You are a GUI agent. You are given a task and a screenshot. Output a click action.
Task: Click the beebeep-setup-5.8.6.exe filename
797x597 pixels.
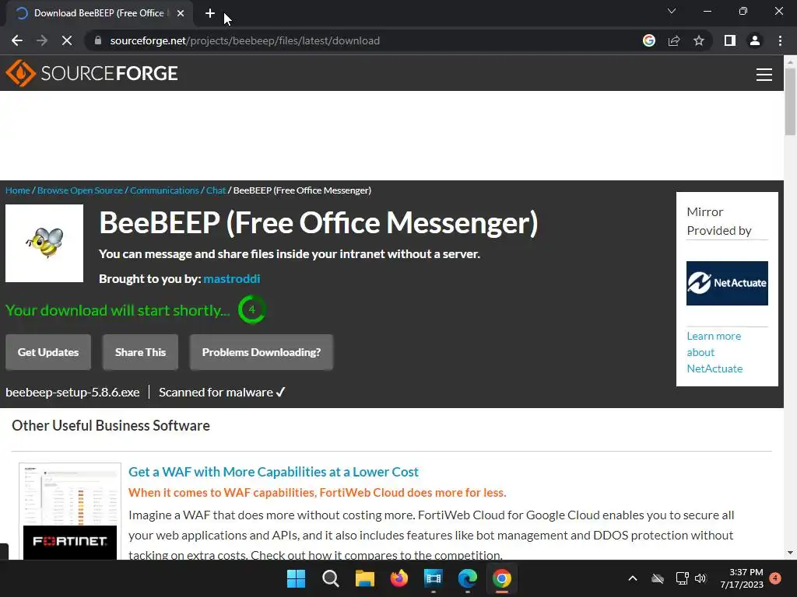72,393
